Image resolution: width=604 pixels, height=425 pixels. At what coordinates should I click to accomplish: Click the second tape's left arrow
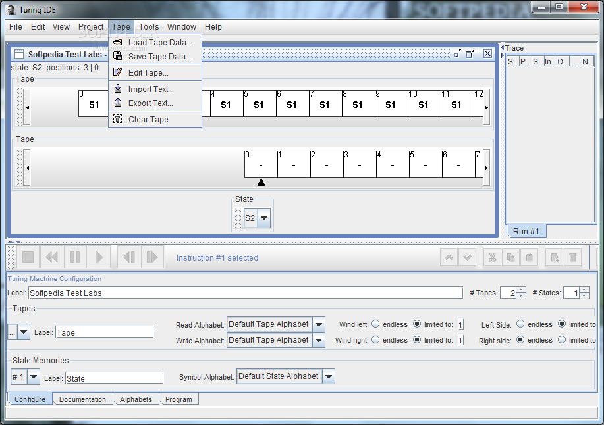pyautogui.click(x=26, y=168)
